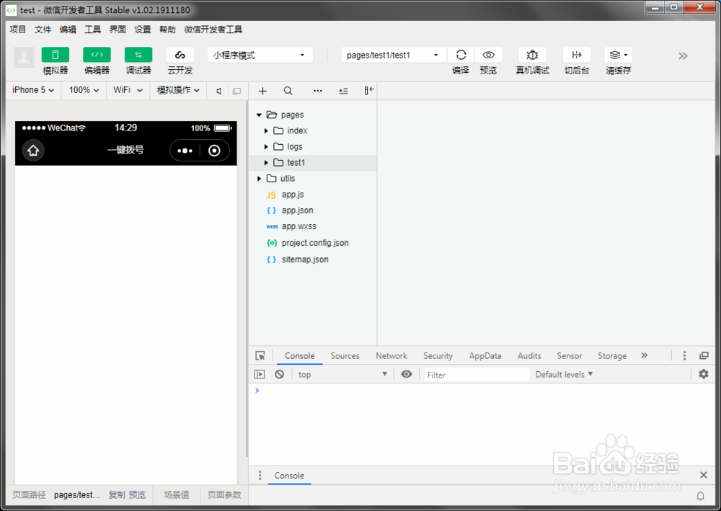This screenshot has width=721, height=511.
Task: Toggle console sidebar icon
Action: (x=260, y=375)
